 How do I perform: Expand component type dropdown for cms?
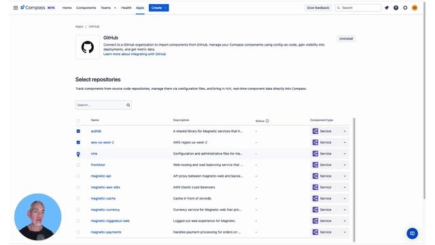345,154
